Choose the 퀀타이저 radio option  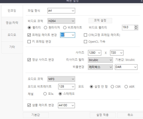coord(45,28)
